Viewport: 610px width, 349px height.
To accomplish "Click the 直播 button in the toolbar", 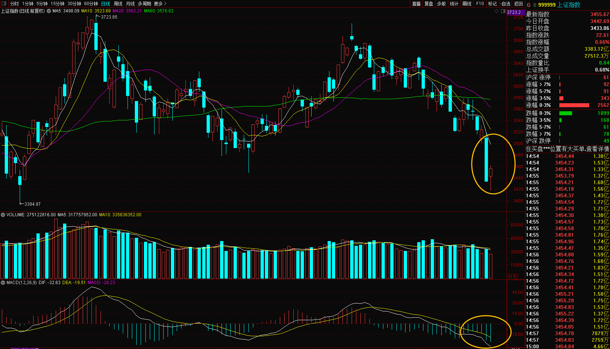I will click(417, 4).
